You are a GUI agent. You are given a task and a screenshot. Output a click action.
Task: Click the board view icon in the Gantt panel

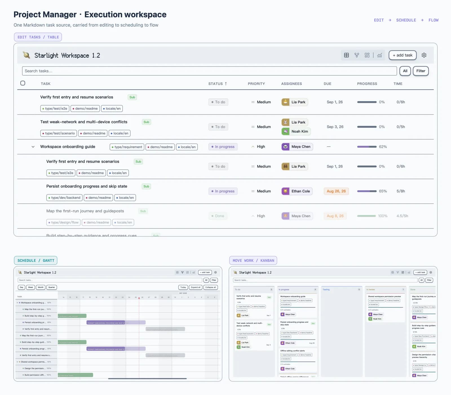coord(187,272)
